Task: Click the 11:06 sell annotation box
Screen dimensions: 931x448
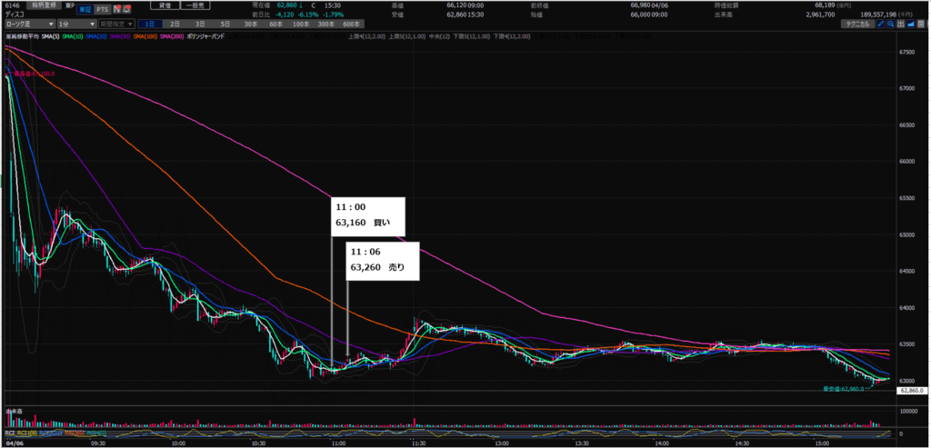Action: pyautogui.click(x=381, y=261)
